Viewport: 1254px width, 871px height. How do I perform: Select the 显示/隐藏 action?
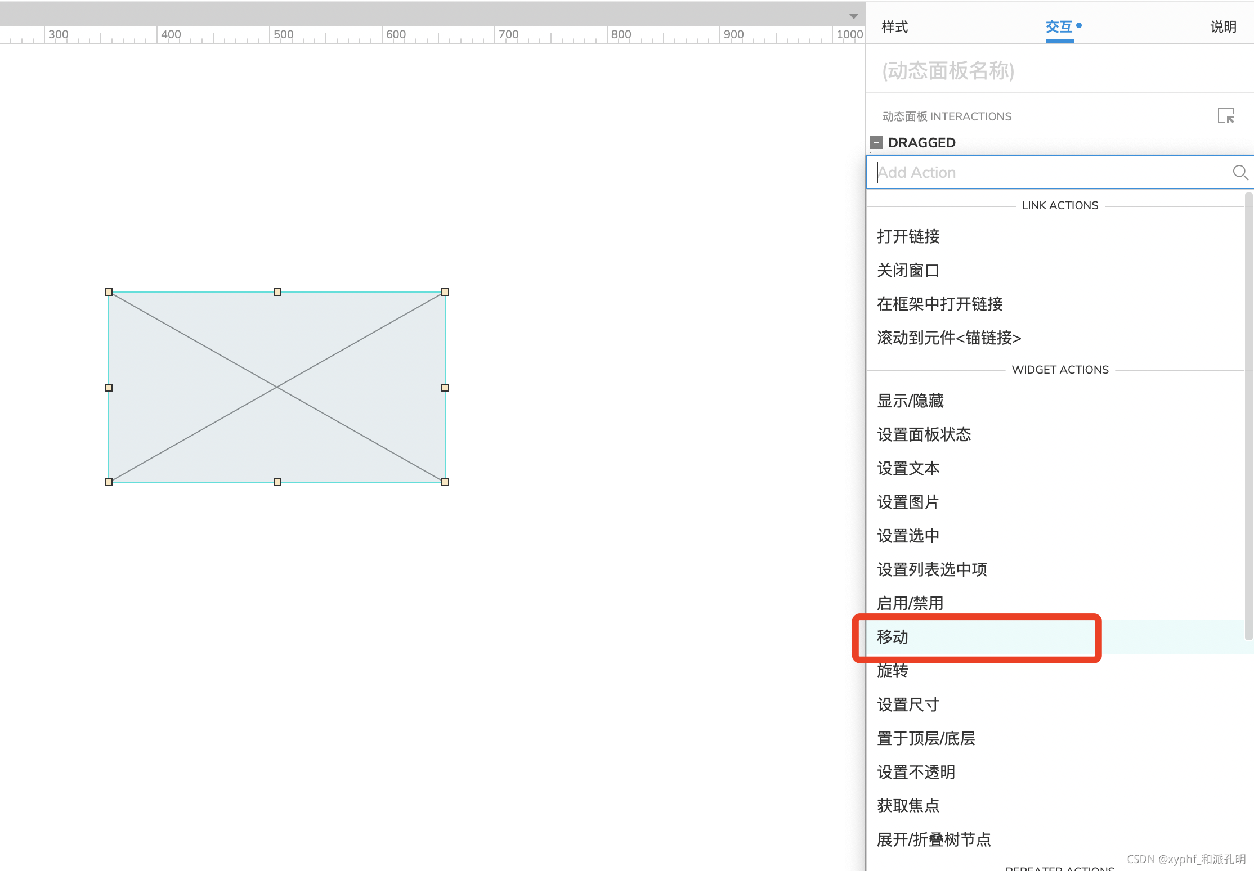(1055, 401)
